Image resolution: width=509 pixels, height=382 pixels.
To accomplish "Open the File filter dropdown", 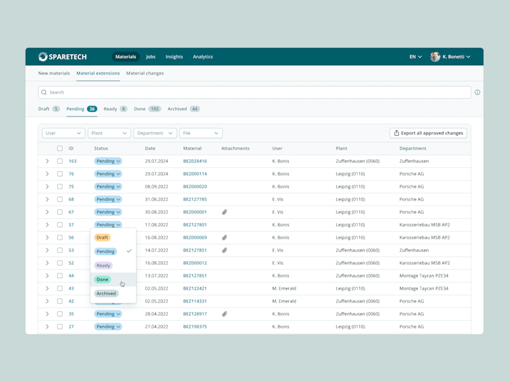I will (x=201, y=133).
